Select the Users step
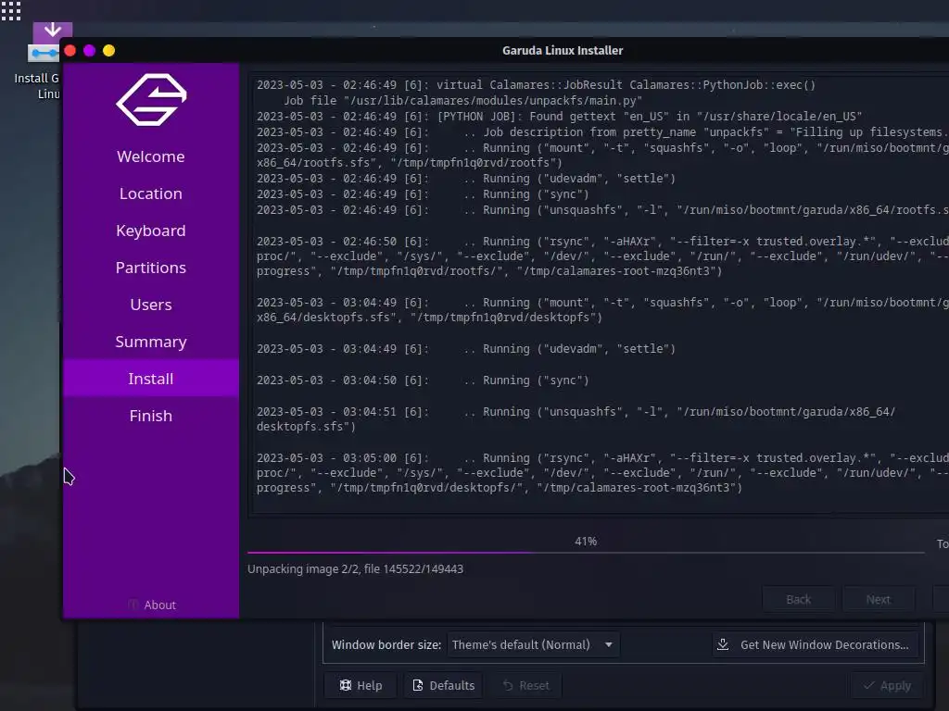949x711 pixels. [x=151, y=305]
